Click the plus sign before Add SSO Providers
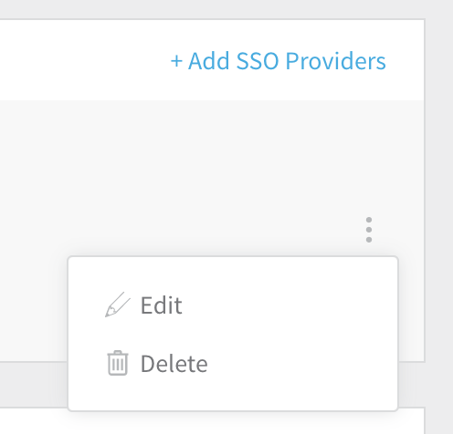The height and width of the screenshot is (434, 453). [176, 61]
